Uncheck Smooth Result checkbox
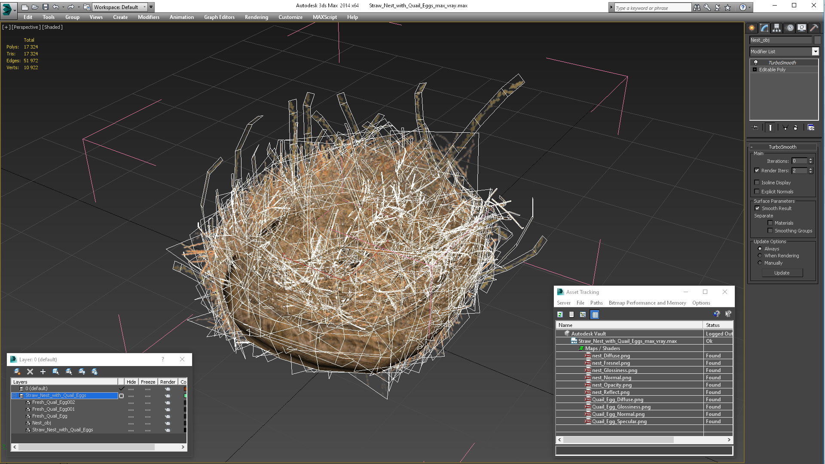This screenshot has height=464, width=825. (x=757, y=208)
